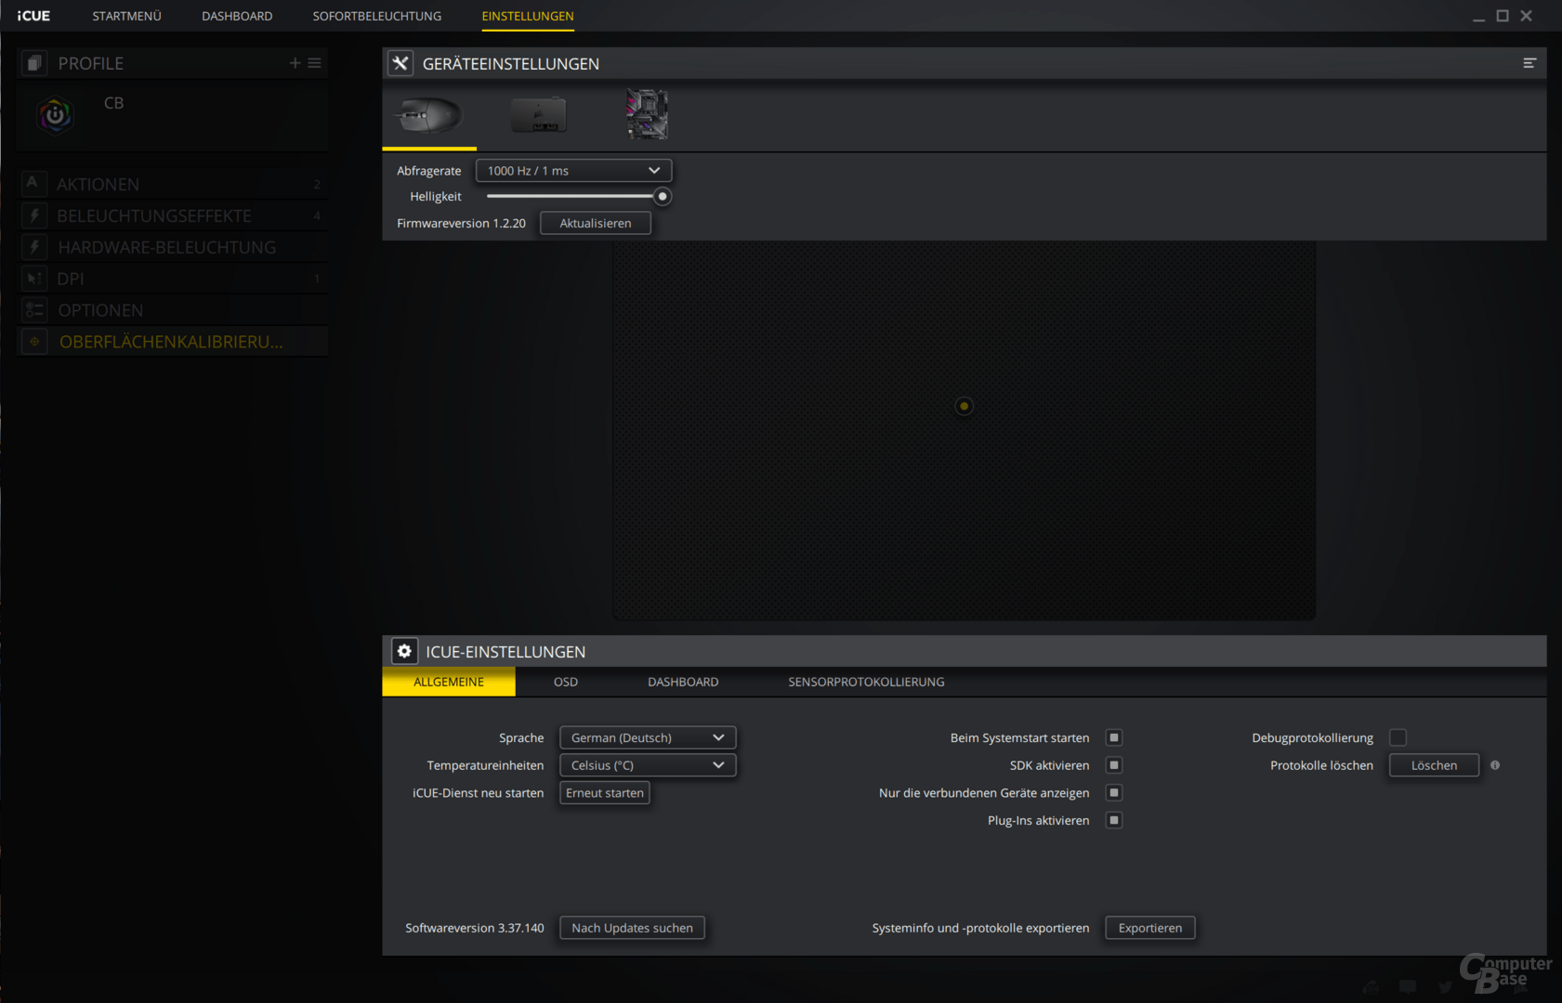This screenshot has height=1003, width=1562.
Task: Click the iCUE logo in the title bar
Action: click(33, 16)
